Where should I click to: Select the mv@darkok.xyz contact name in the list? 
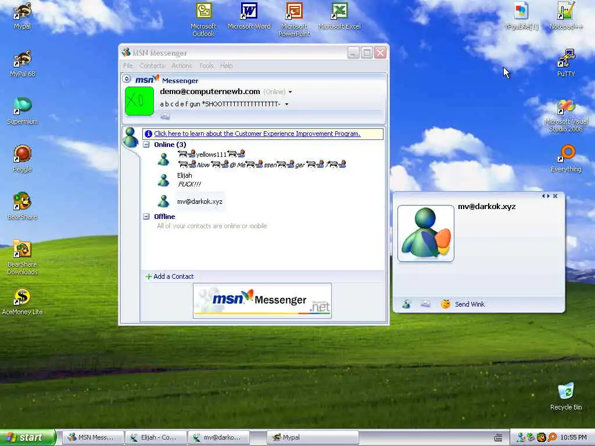click(200, 202)
